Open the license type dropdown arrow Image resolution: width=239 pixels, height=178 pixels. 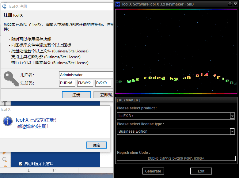click(232, 131)
